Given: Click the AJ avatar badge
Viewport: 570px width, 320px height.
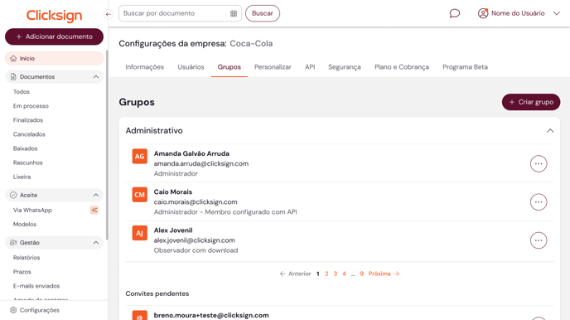Looking at the screenshot, I should point(139,233).
